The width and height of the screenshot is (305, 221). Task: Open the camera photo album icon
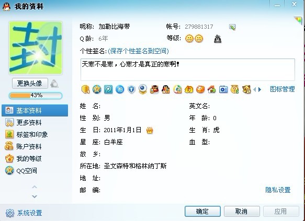223,89
